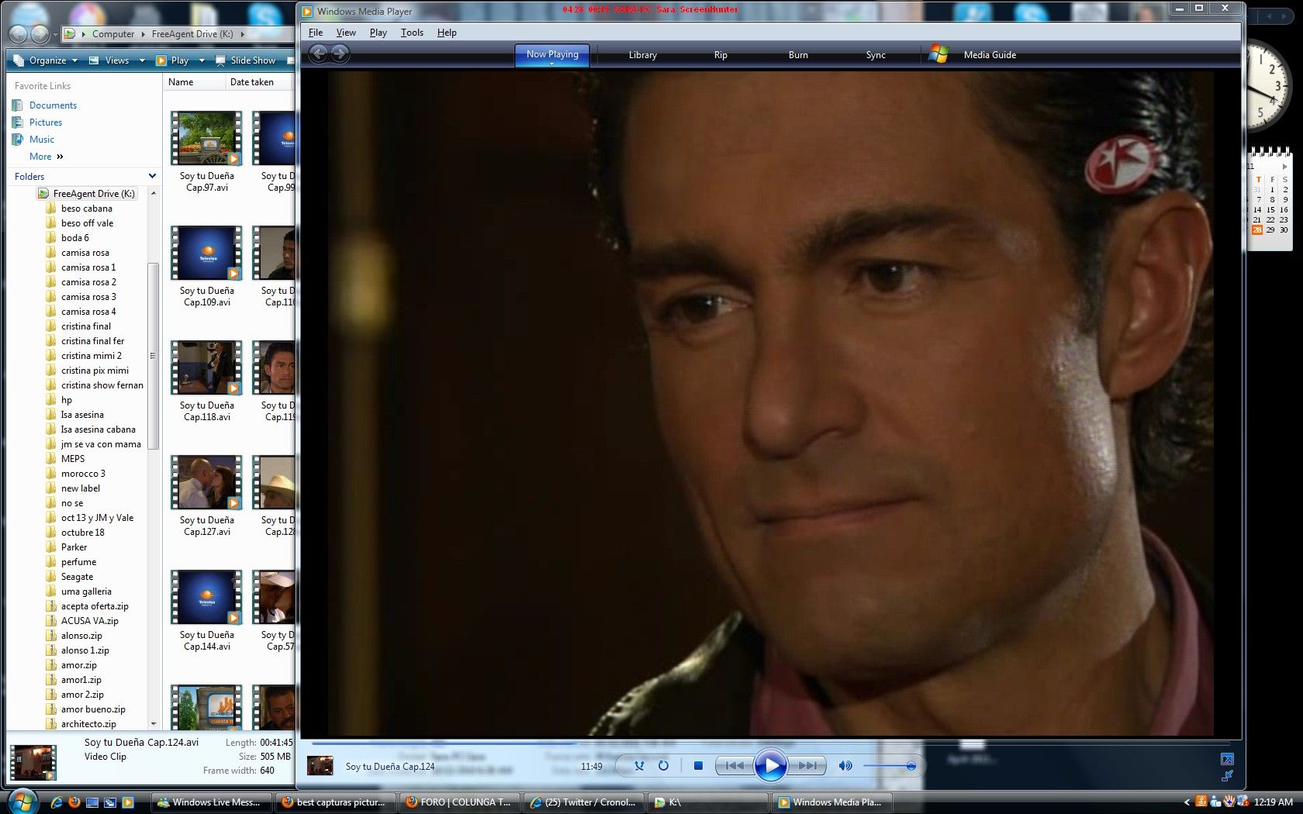Open the Windows Start button

click(x=22, y=802)
